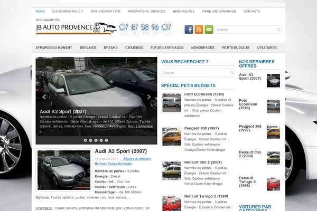This screenshot has width=317, height=211.
Task: Click the green email envelope icon
Action: pos(209,30)
